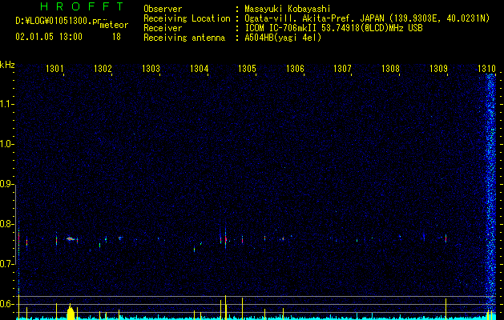Click the HROFFT title text
Screen dimensions: 504x320
point(82,6)
